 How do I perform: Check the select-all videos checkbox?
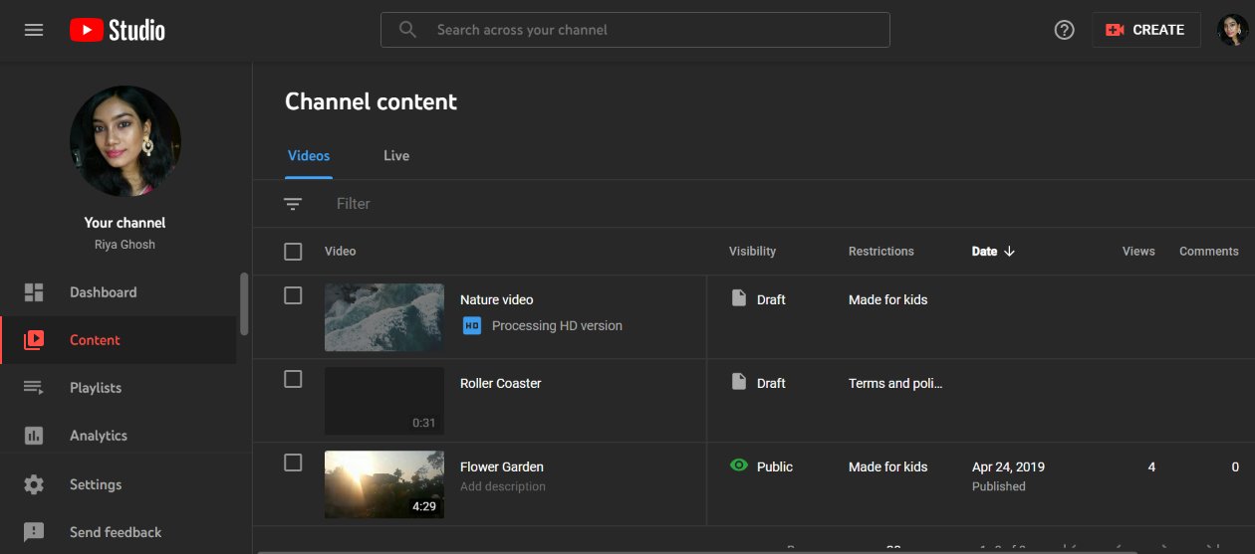coord(293,252)
